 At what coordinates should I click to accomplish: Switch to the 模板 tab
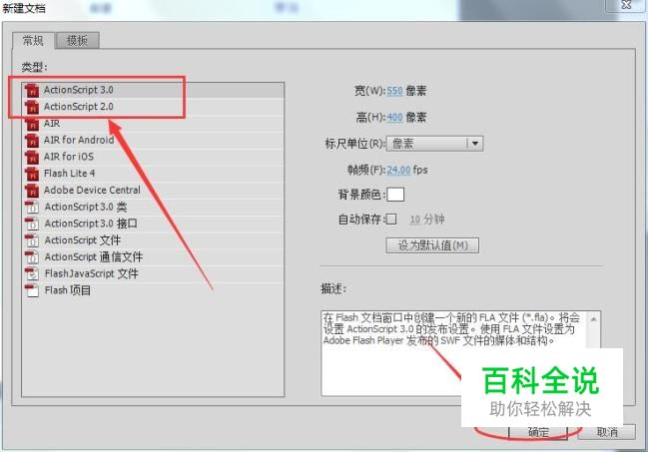[x=77, y=41]
